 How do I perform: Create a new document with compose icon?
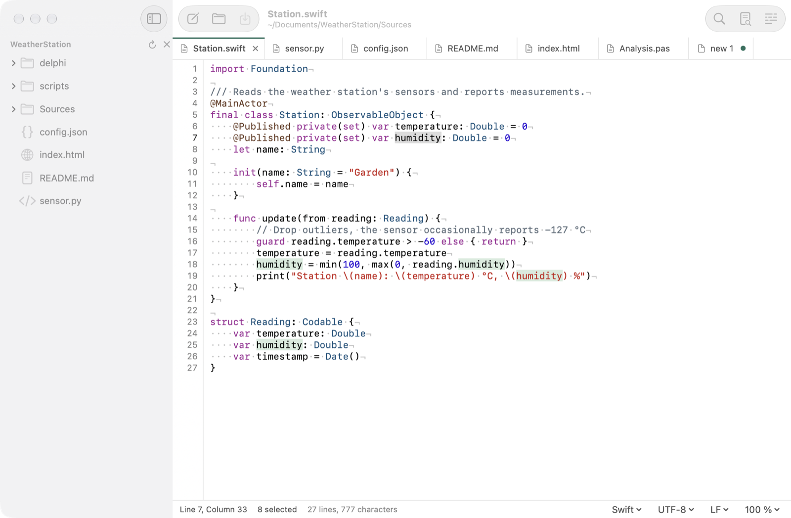click(x=193, y=19)
